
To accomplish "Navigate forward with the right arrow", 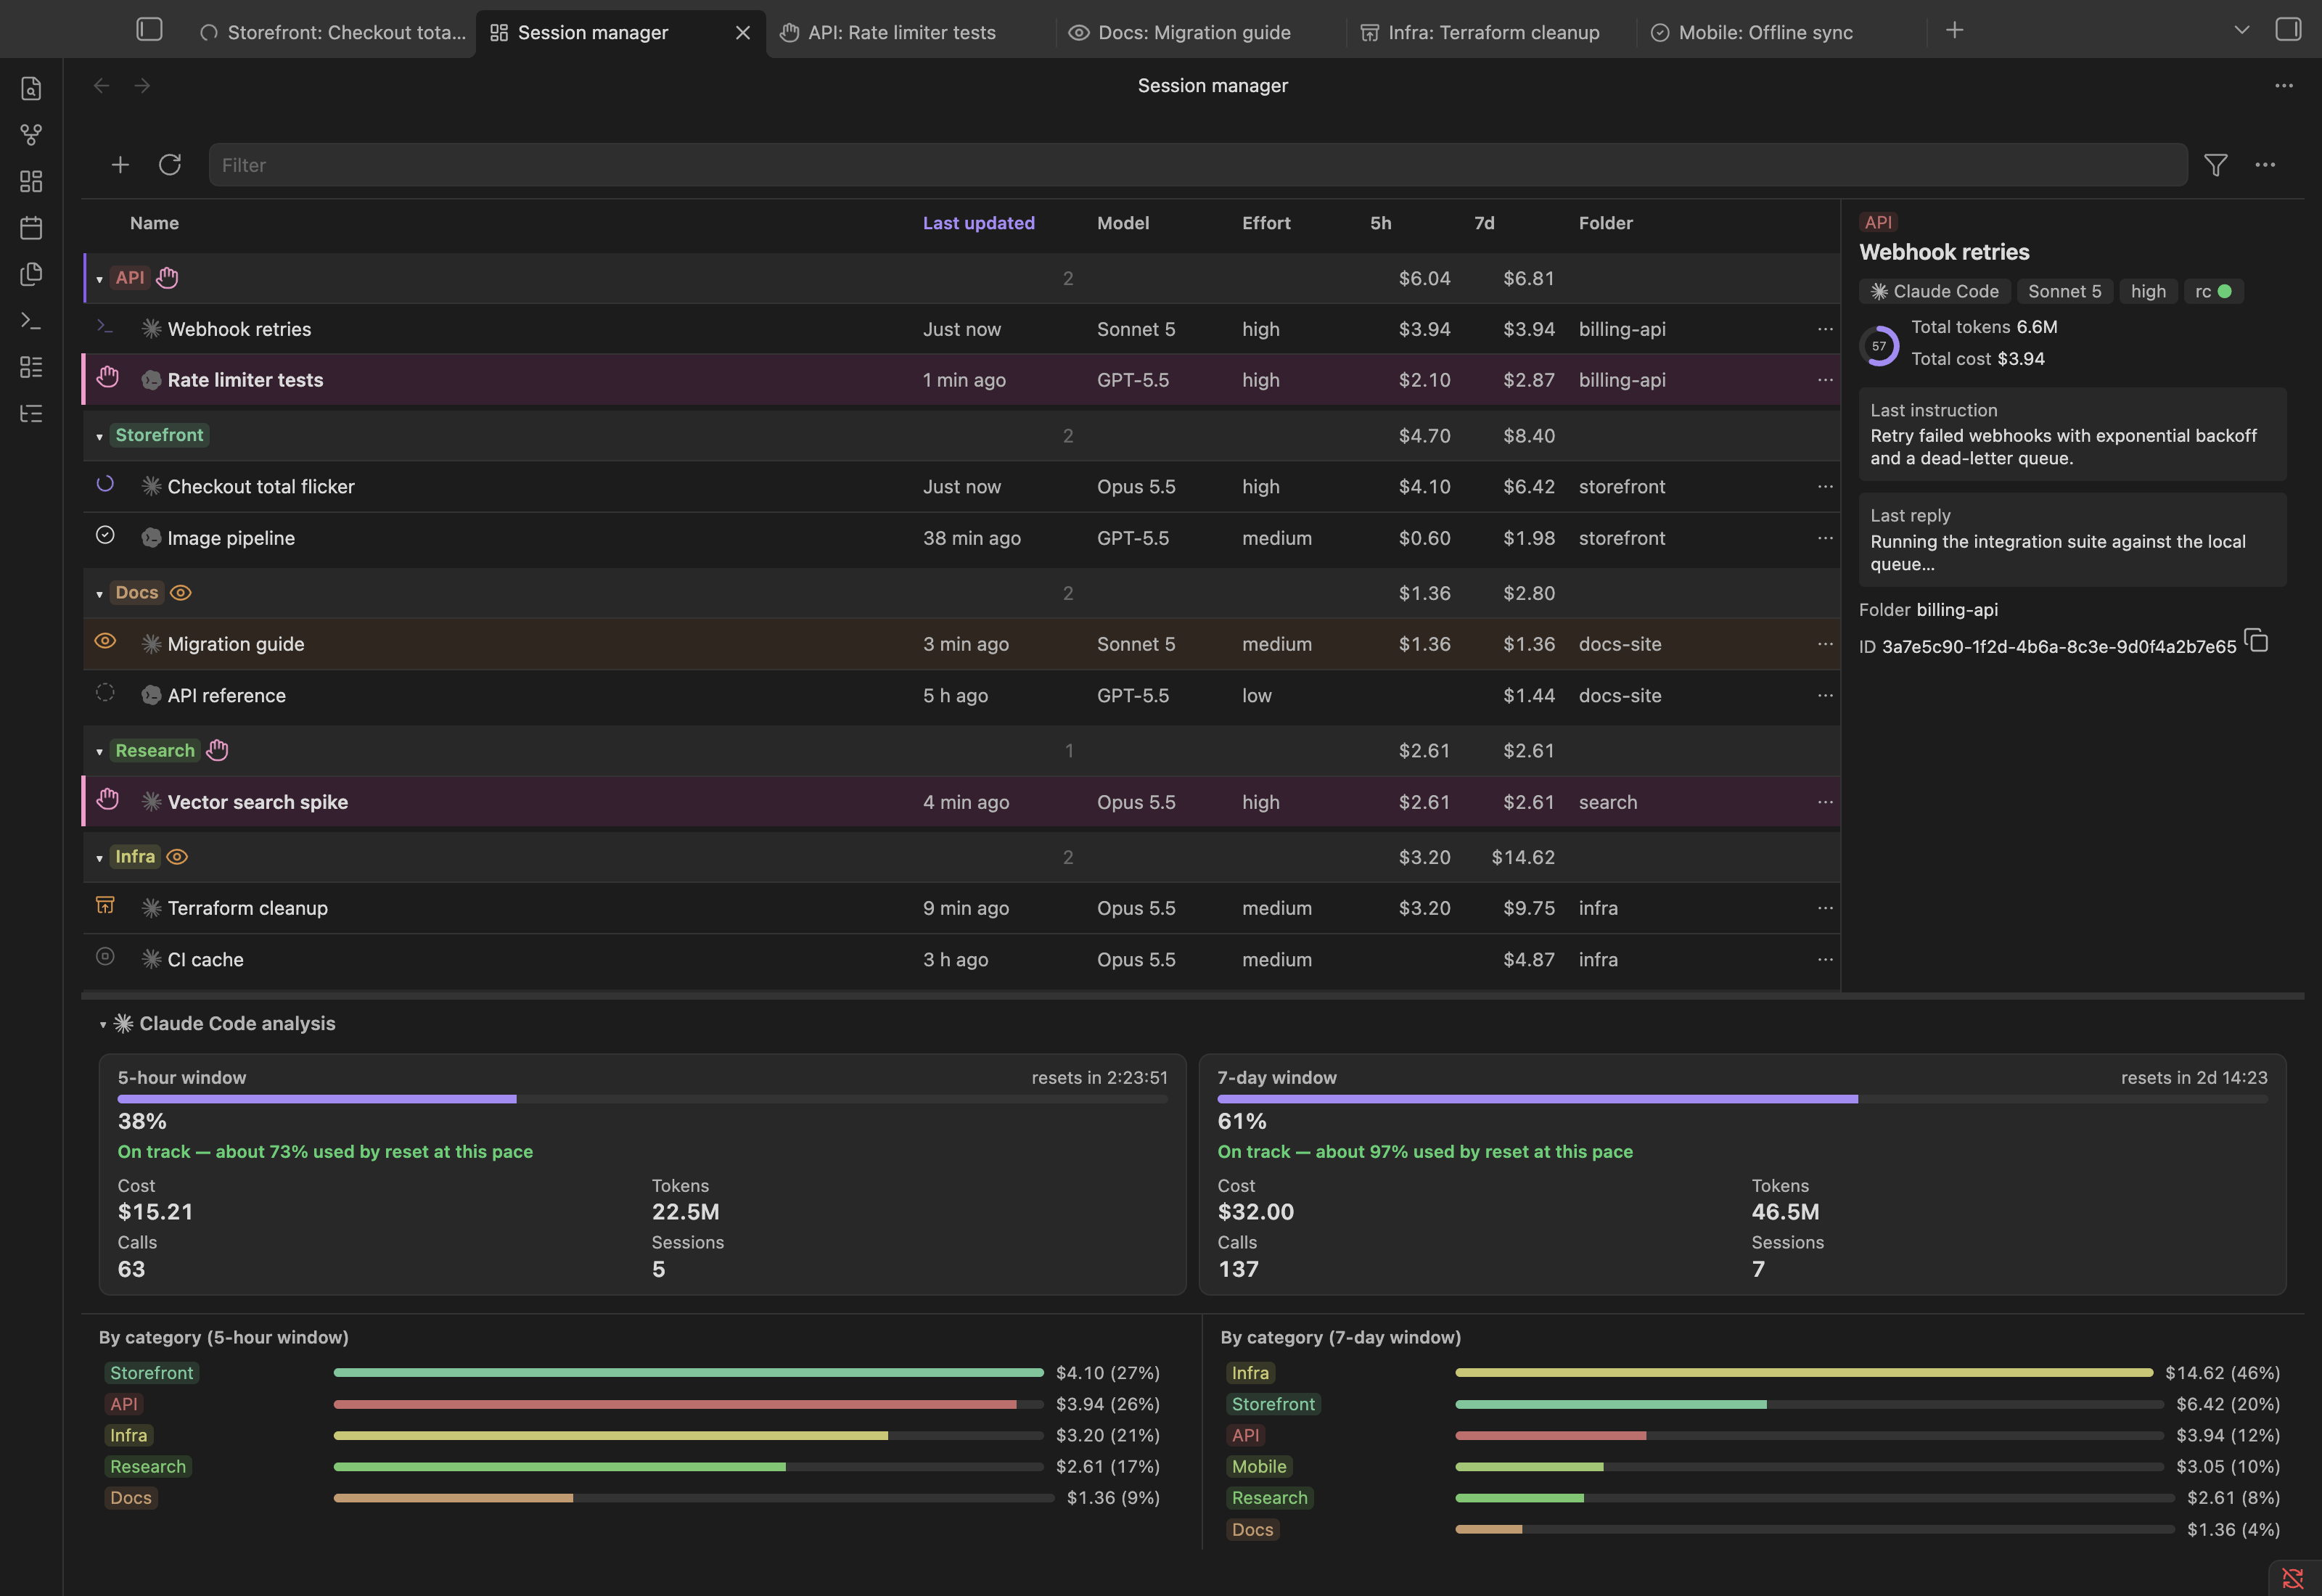I will [x=142, y=86].
